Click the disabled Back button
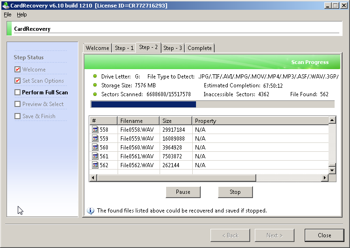350x248 pixels. tap(230, 235)
